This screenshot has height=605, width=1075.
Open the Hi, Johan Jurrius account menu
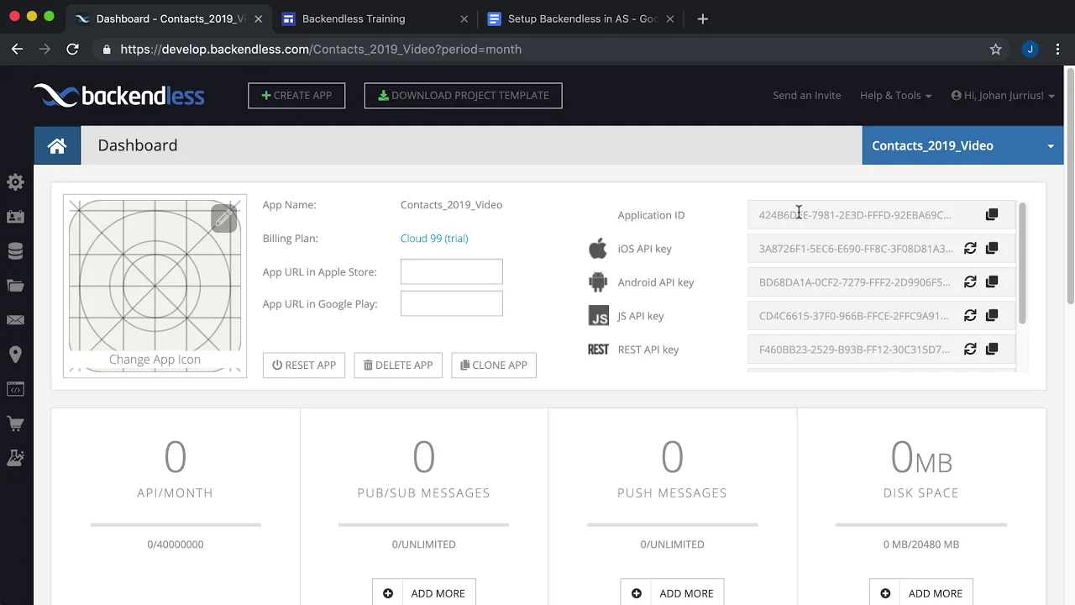pos(1003,96)
